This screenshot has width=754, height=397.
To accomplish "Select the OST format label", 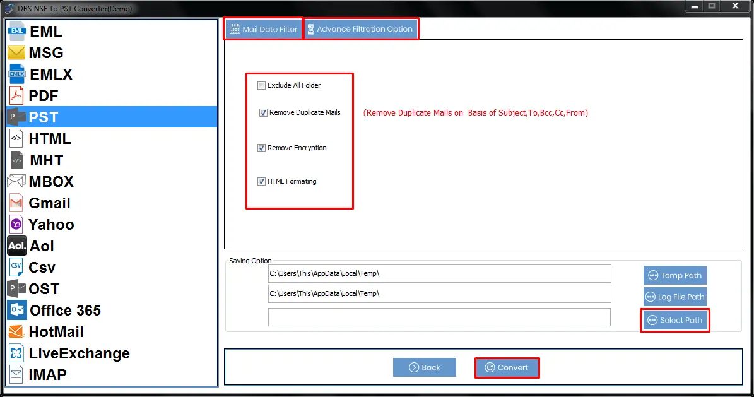I will click(44, 289).
